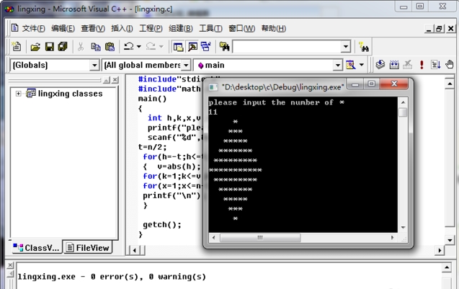Expand the lingxing classes tree node
The image size is (459, 289).
pyautogui.click(x=19, y=94)
